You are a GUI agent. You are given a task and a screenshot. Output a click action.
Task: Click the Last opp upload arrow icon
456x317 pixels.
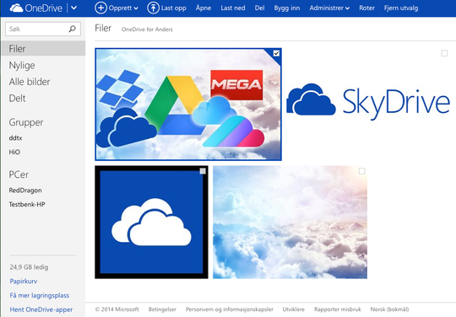(153, 8)
